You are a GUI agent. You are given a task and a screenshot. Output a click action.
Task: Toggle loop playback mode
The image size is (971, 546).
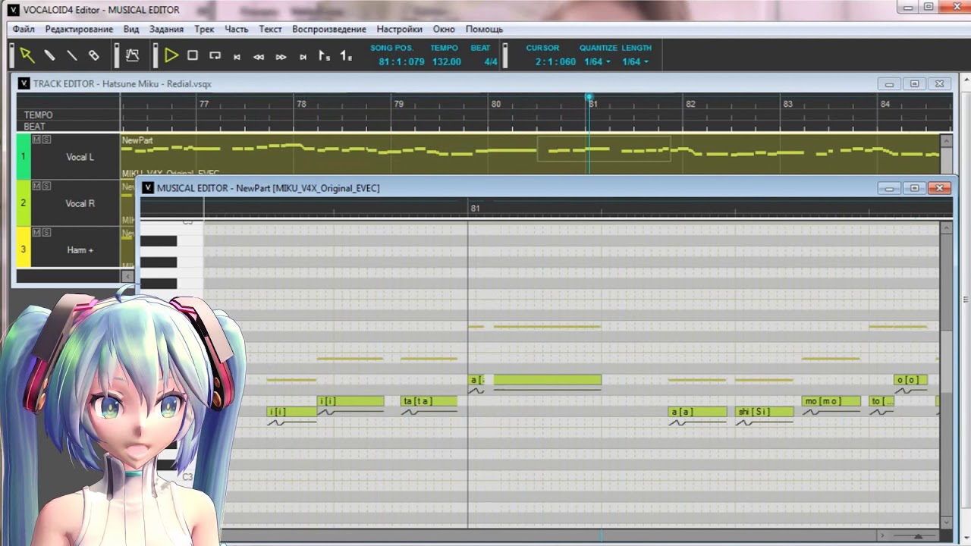pos(215,55)
